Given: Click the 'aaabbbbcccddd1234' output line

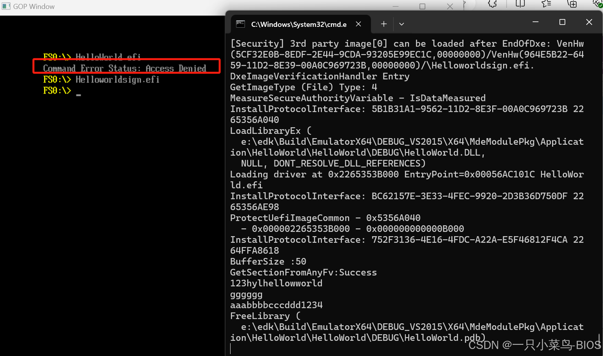Looking at the screenshot, I should pyautogui.click(x=276, y=305).
